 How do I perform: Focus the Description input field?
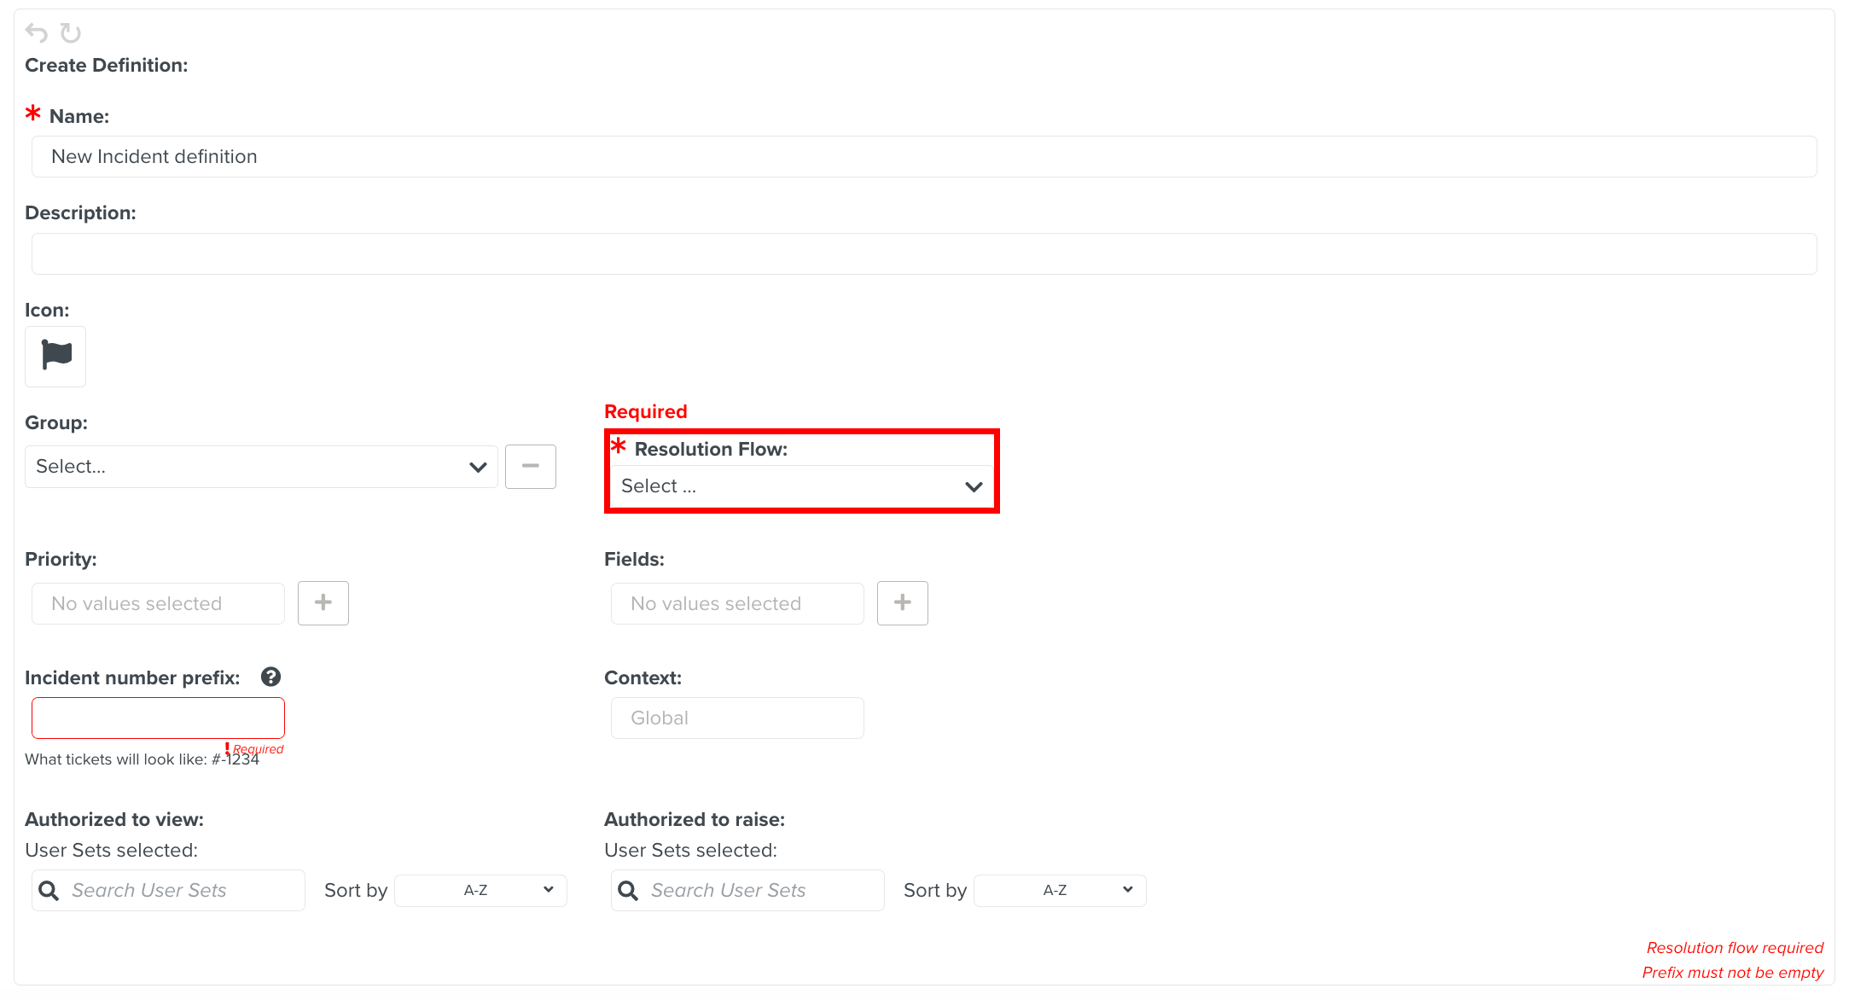[923, 253]
